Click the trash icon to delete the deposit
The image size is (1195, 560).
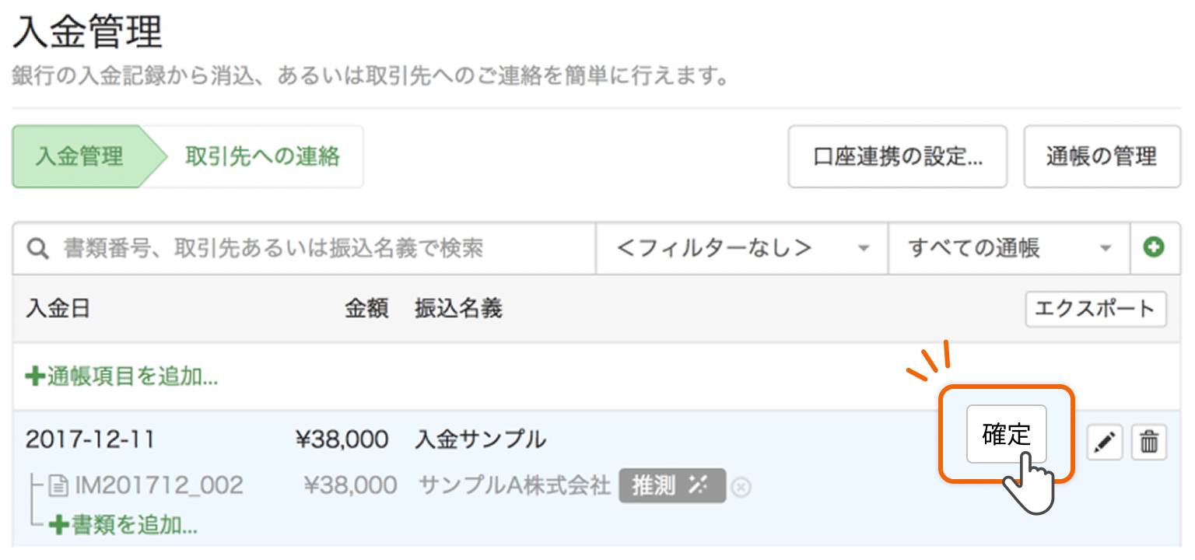(x=1149, y=442)
